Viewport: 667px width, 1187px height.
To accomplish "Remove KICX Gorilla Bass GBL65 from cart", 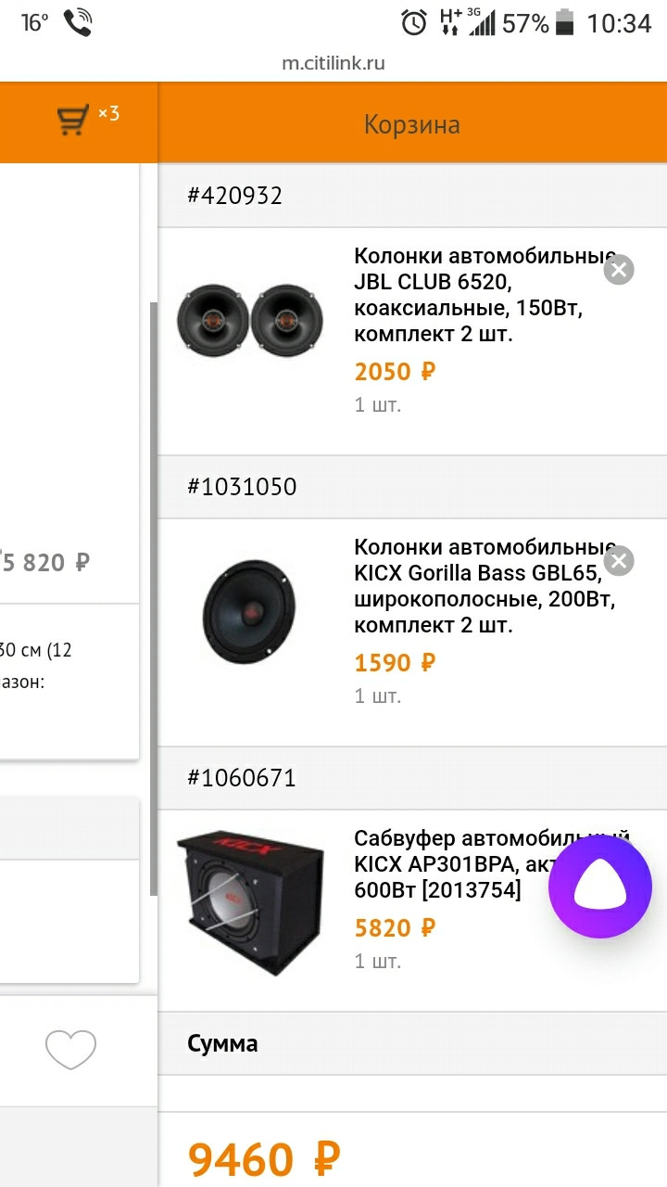I will [x=618, y=561].
